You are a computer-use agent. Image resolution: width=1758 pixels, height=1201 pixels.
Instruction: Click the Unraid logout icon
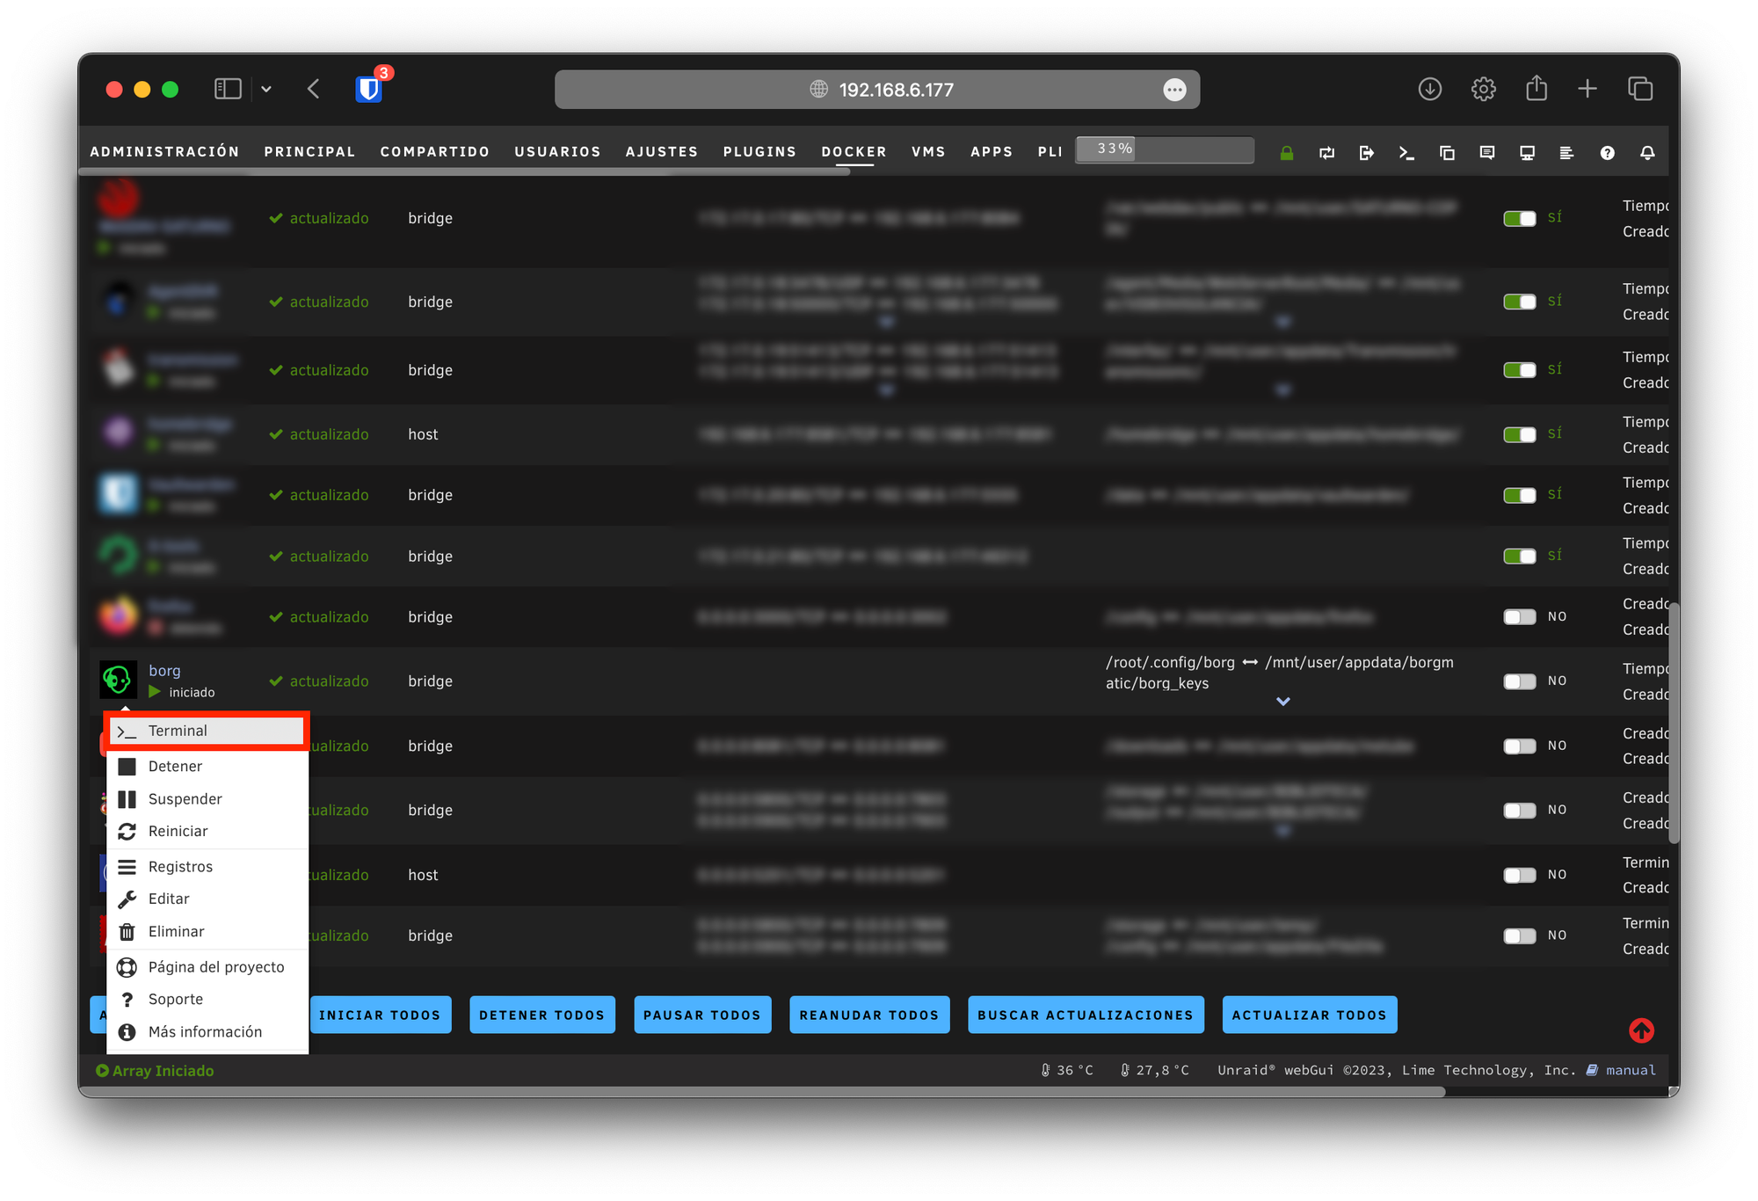pyautogui.click(x=1367, y=153)
